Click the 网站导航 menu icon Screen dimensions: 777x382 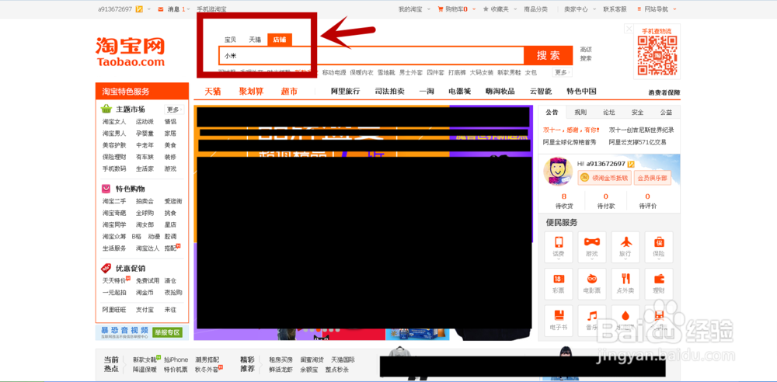[639, 9]
